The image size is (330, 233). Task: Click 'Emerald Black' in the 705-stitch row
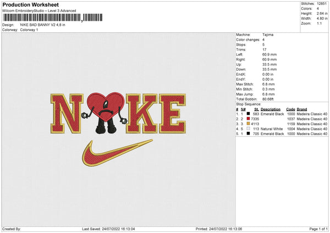pos(272,134)
